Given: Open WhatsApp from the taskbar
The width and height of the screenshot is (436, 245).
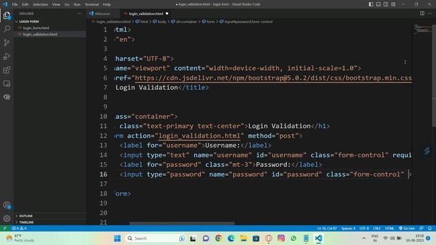Looking at the screenshot, I should point(294,238).
